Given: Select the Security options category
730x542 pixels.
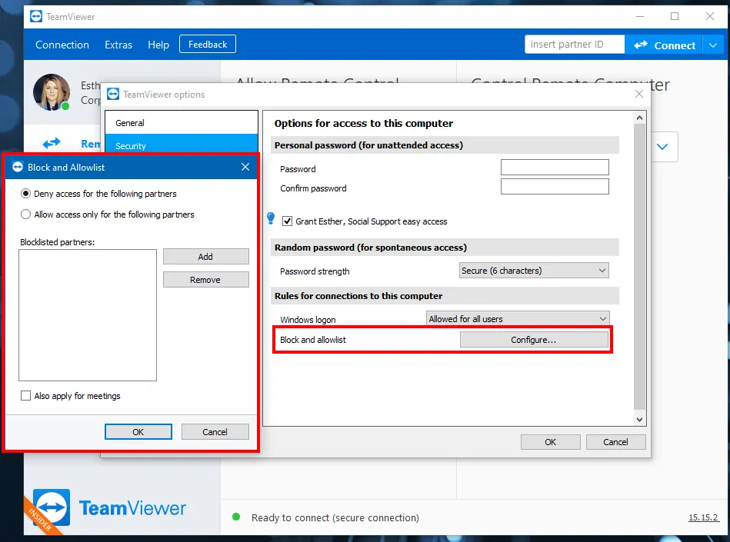Looking at the screenshot, I should click(182, 145).
